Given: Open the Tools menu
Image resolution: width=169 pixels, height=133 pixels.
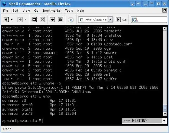Looking at the screenshot, I should pyautogui.click(x=69, y=11).
